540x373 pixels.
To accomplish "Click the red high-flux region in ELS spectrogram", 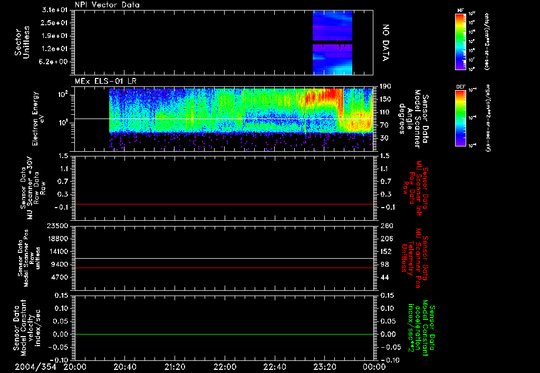I will (x=331, y=95).
